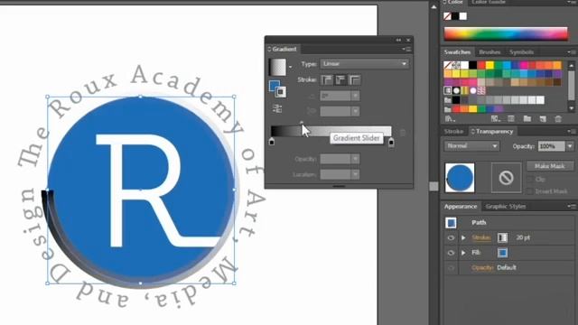Click the Delete Stop trash icon
Image resolution: width=578 pixels, height=325 pixels.
click(403, 132)
